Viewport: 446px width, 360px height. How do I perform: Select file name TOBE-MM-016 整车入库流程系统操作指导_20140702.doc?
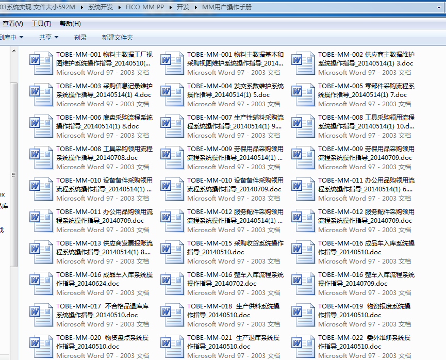coord(235,279)
